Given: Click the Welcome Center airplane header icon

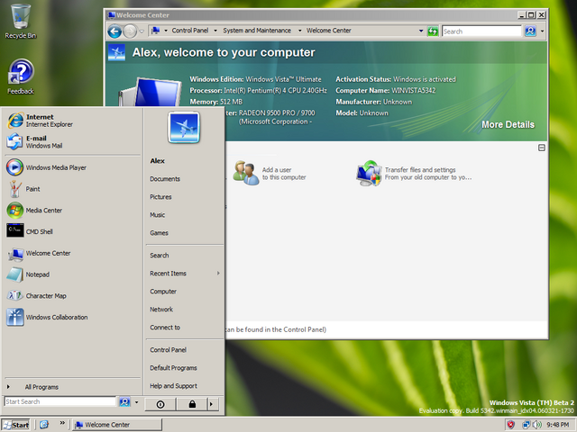Looking at the screenshot, I should point(116,52).
